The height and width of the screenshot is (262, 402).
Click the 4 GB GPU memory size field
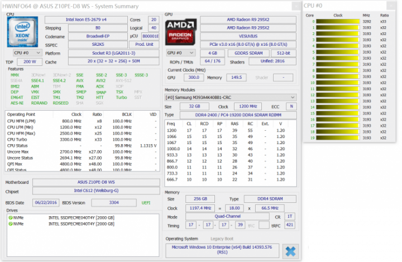212,53
